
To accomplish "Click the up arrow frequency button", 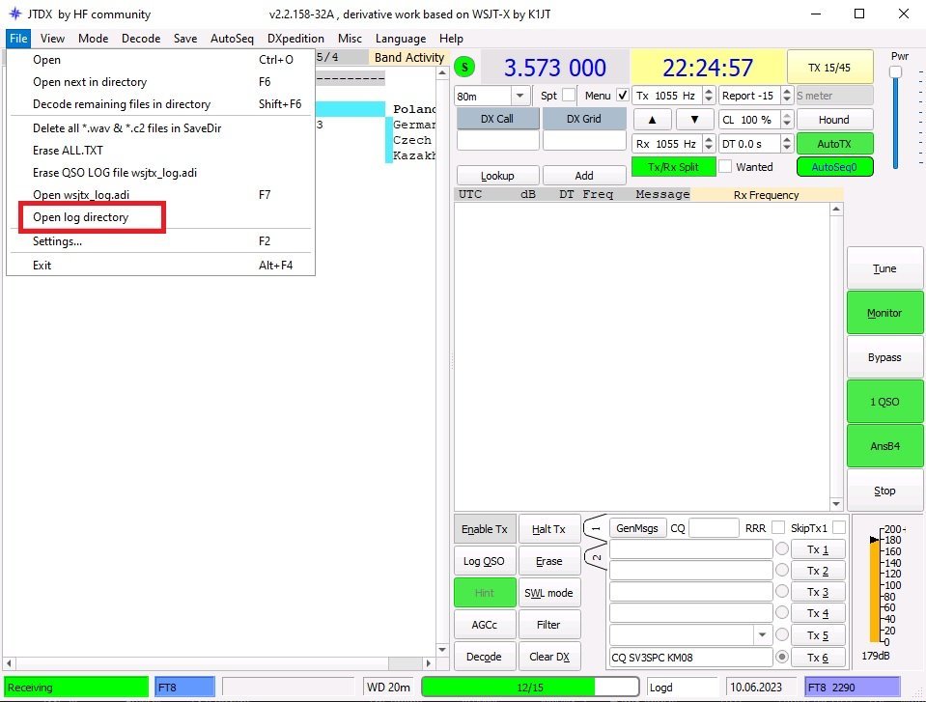I will click(652, 120).
